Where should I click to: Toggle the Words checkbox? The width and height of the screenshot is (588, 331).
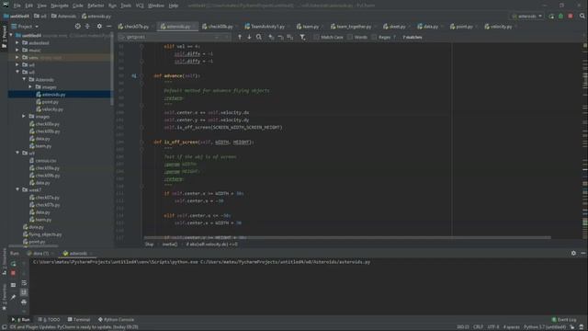[x=350, y=37]
